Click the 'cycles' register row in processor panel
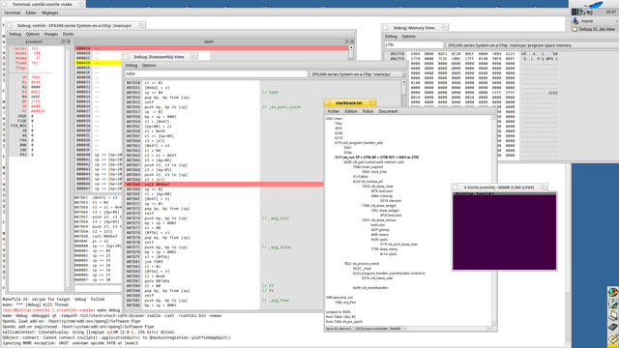This screenshot has height=348, width=619. point(25,48)
